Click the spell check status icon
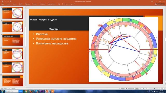Image resolution: width=166 pixels, height=93 pixels. [x=10, y=89]
